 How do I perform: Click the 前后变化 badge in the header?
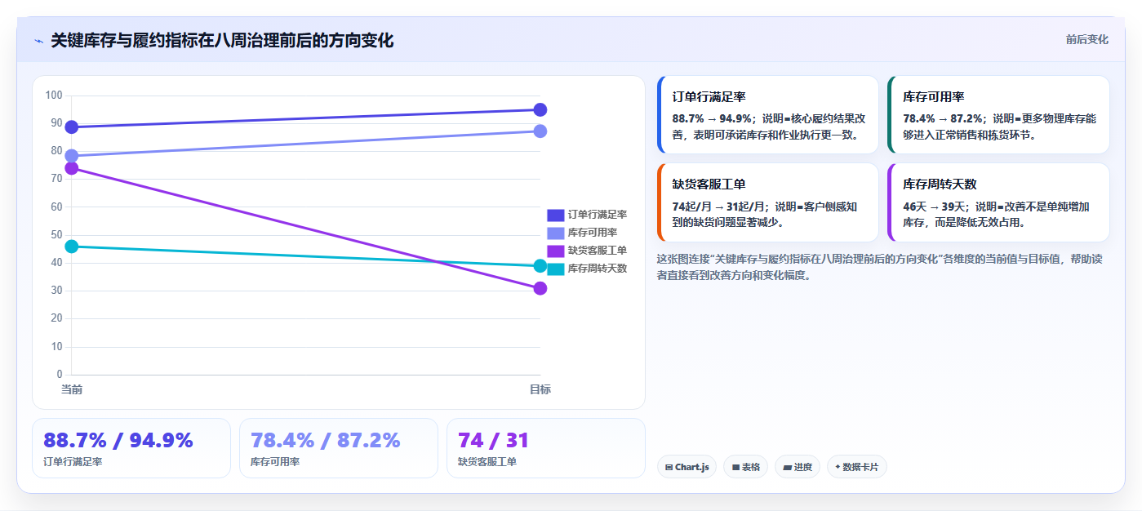coord(1086,39)
